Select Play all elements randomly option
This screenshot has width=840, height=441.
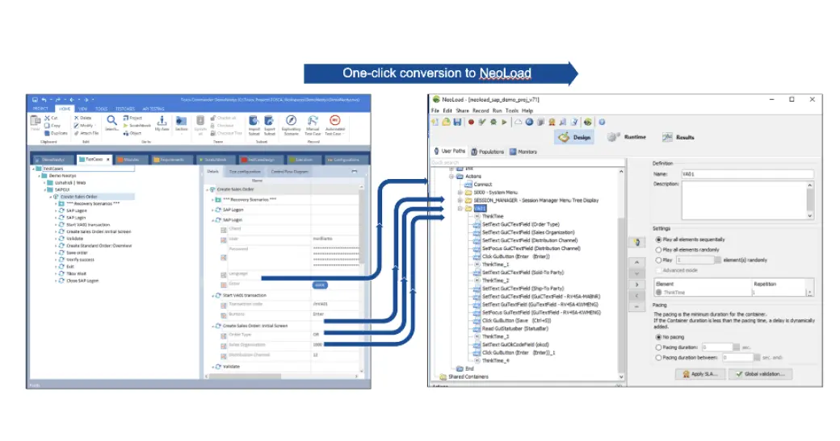(x=657, y=250)
